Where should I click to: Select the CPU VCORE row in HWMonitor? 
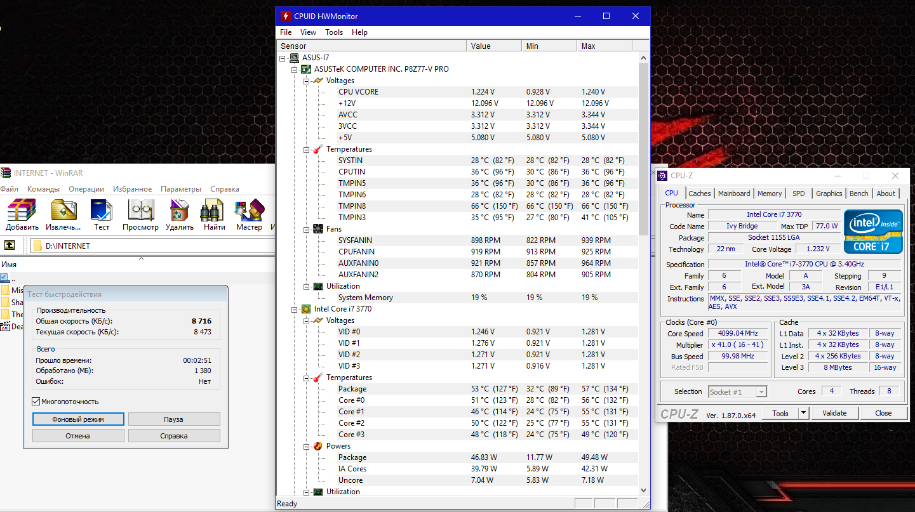[488, 92]
